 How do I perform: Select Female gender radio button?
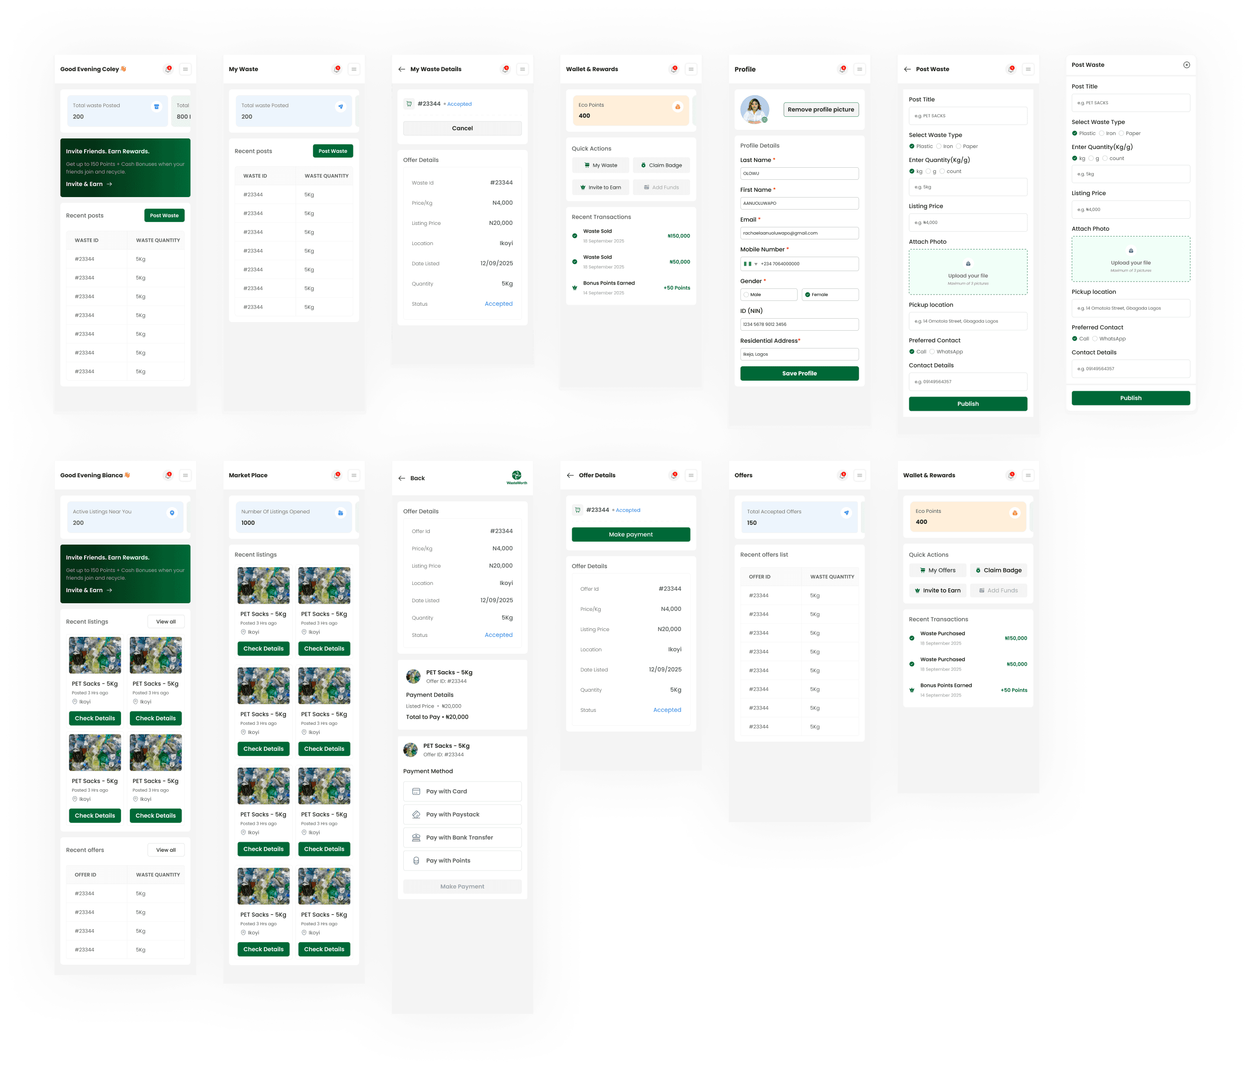pyautogui.click(x=807, y=295)
